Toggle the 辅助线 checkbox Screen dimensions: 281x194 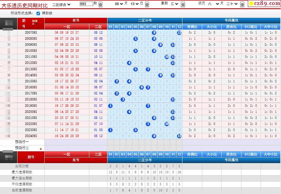(x=38, y=13)
